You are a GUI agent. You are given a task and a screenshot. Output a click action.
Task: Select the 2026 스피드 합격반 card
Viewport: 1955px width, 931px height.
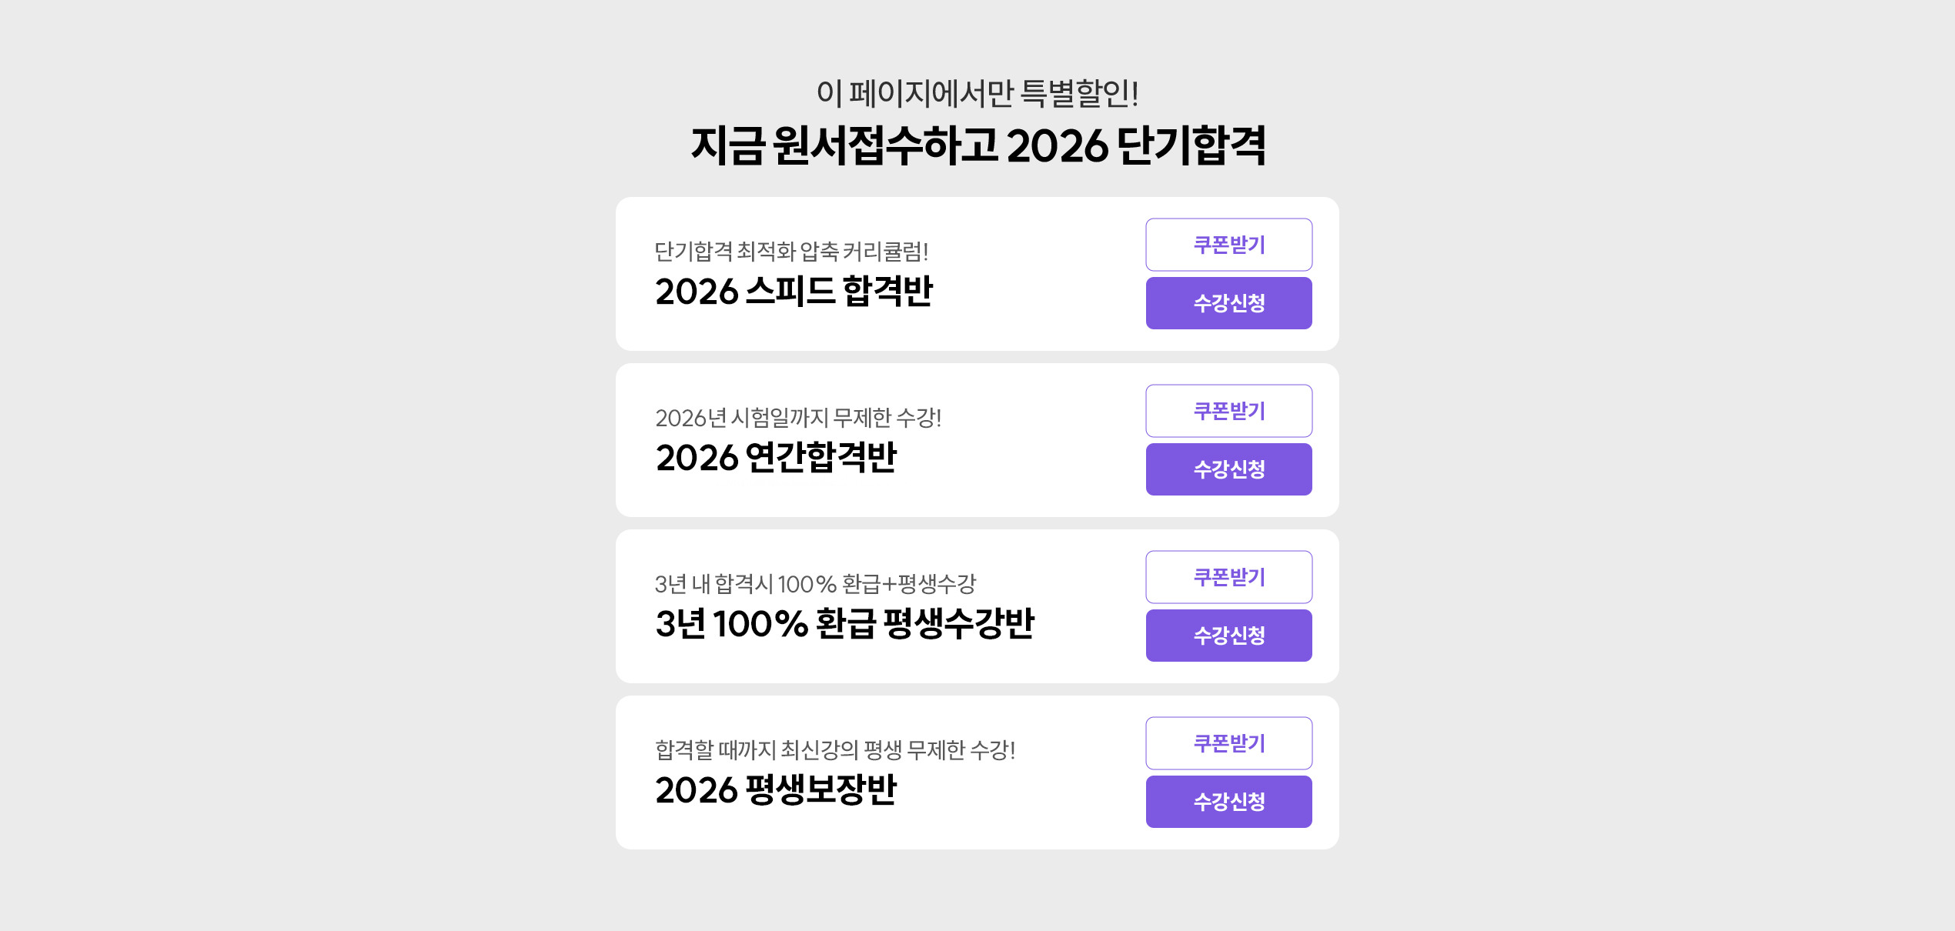977,274
